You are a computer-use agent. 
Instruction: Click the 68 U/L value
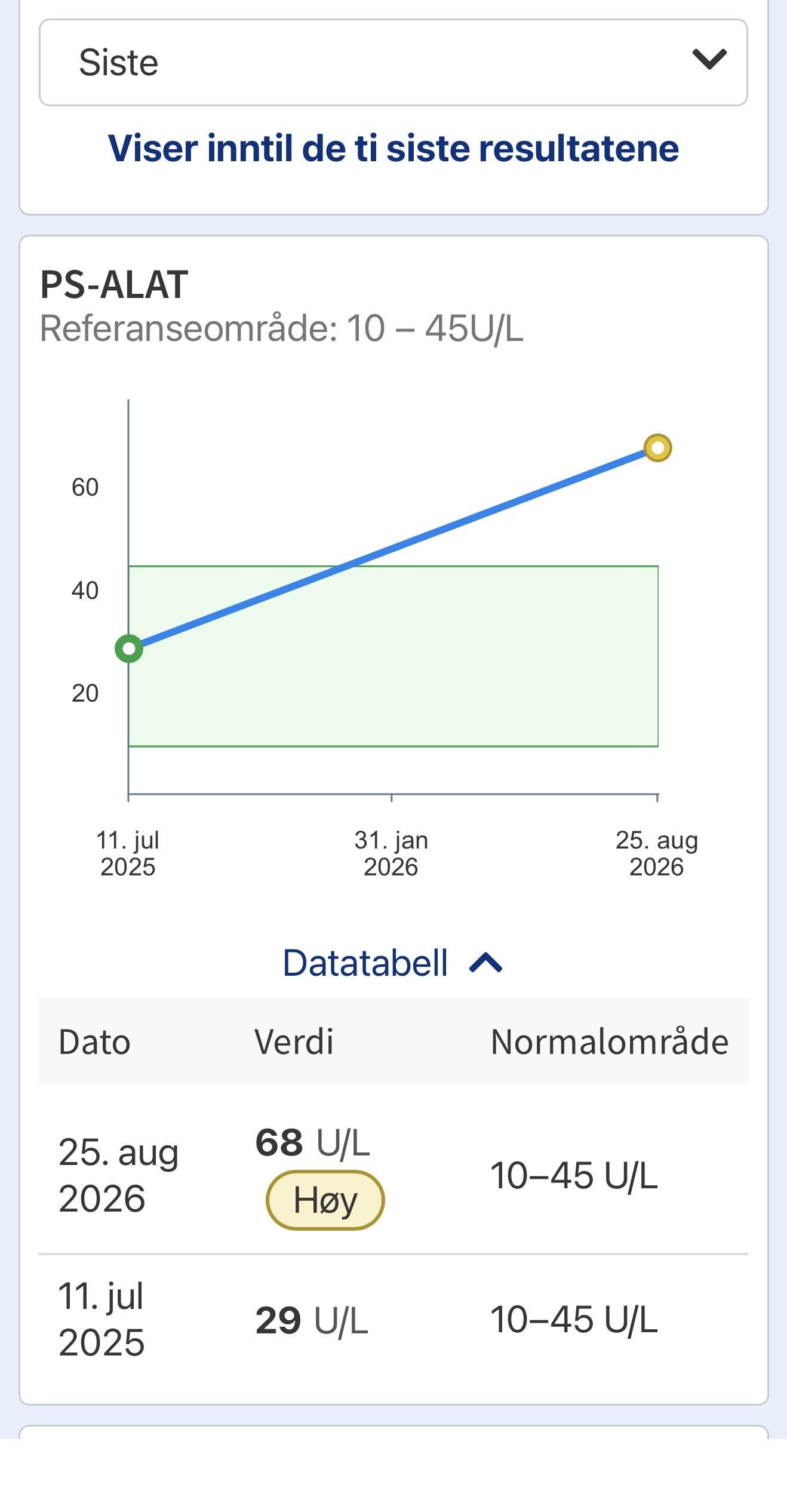click(x=312, y=1144)
